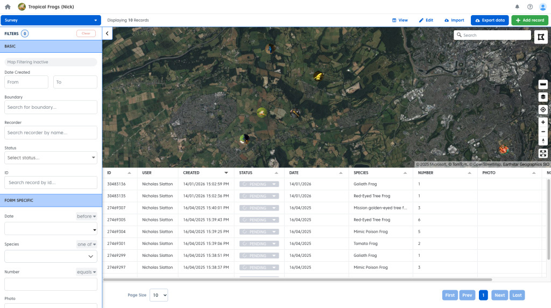Open the Survey dropdown

point(51,20)
